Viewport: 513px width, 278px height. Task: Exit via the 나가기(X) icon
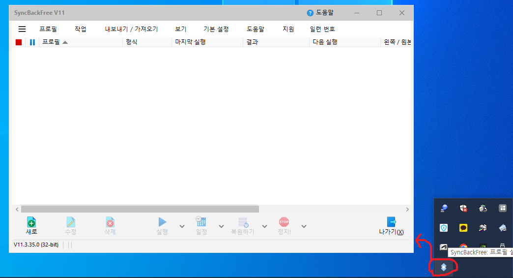(391, 222)
